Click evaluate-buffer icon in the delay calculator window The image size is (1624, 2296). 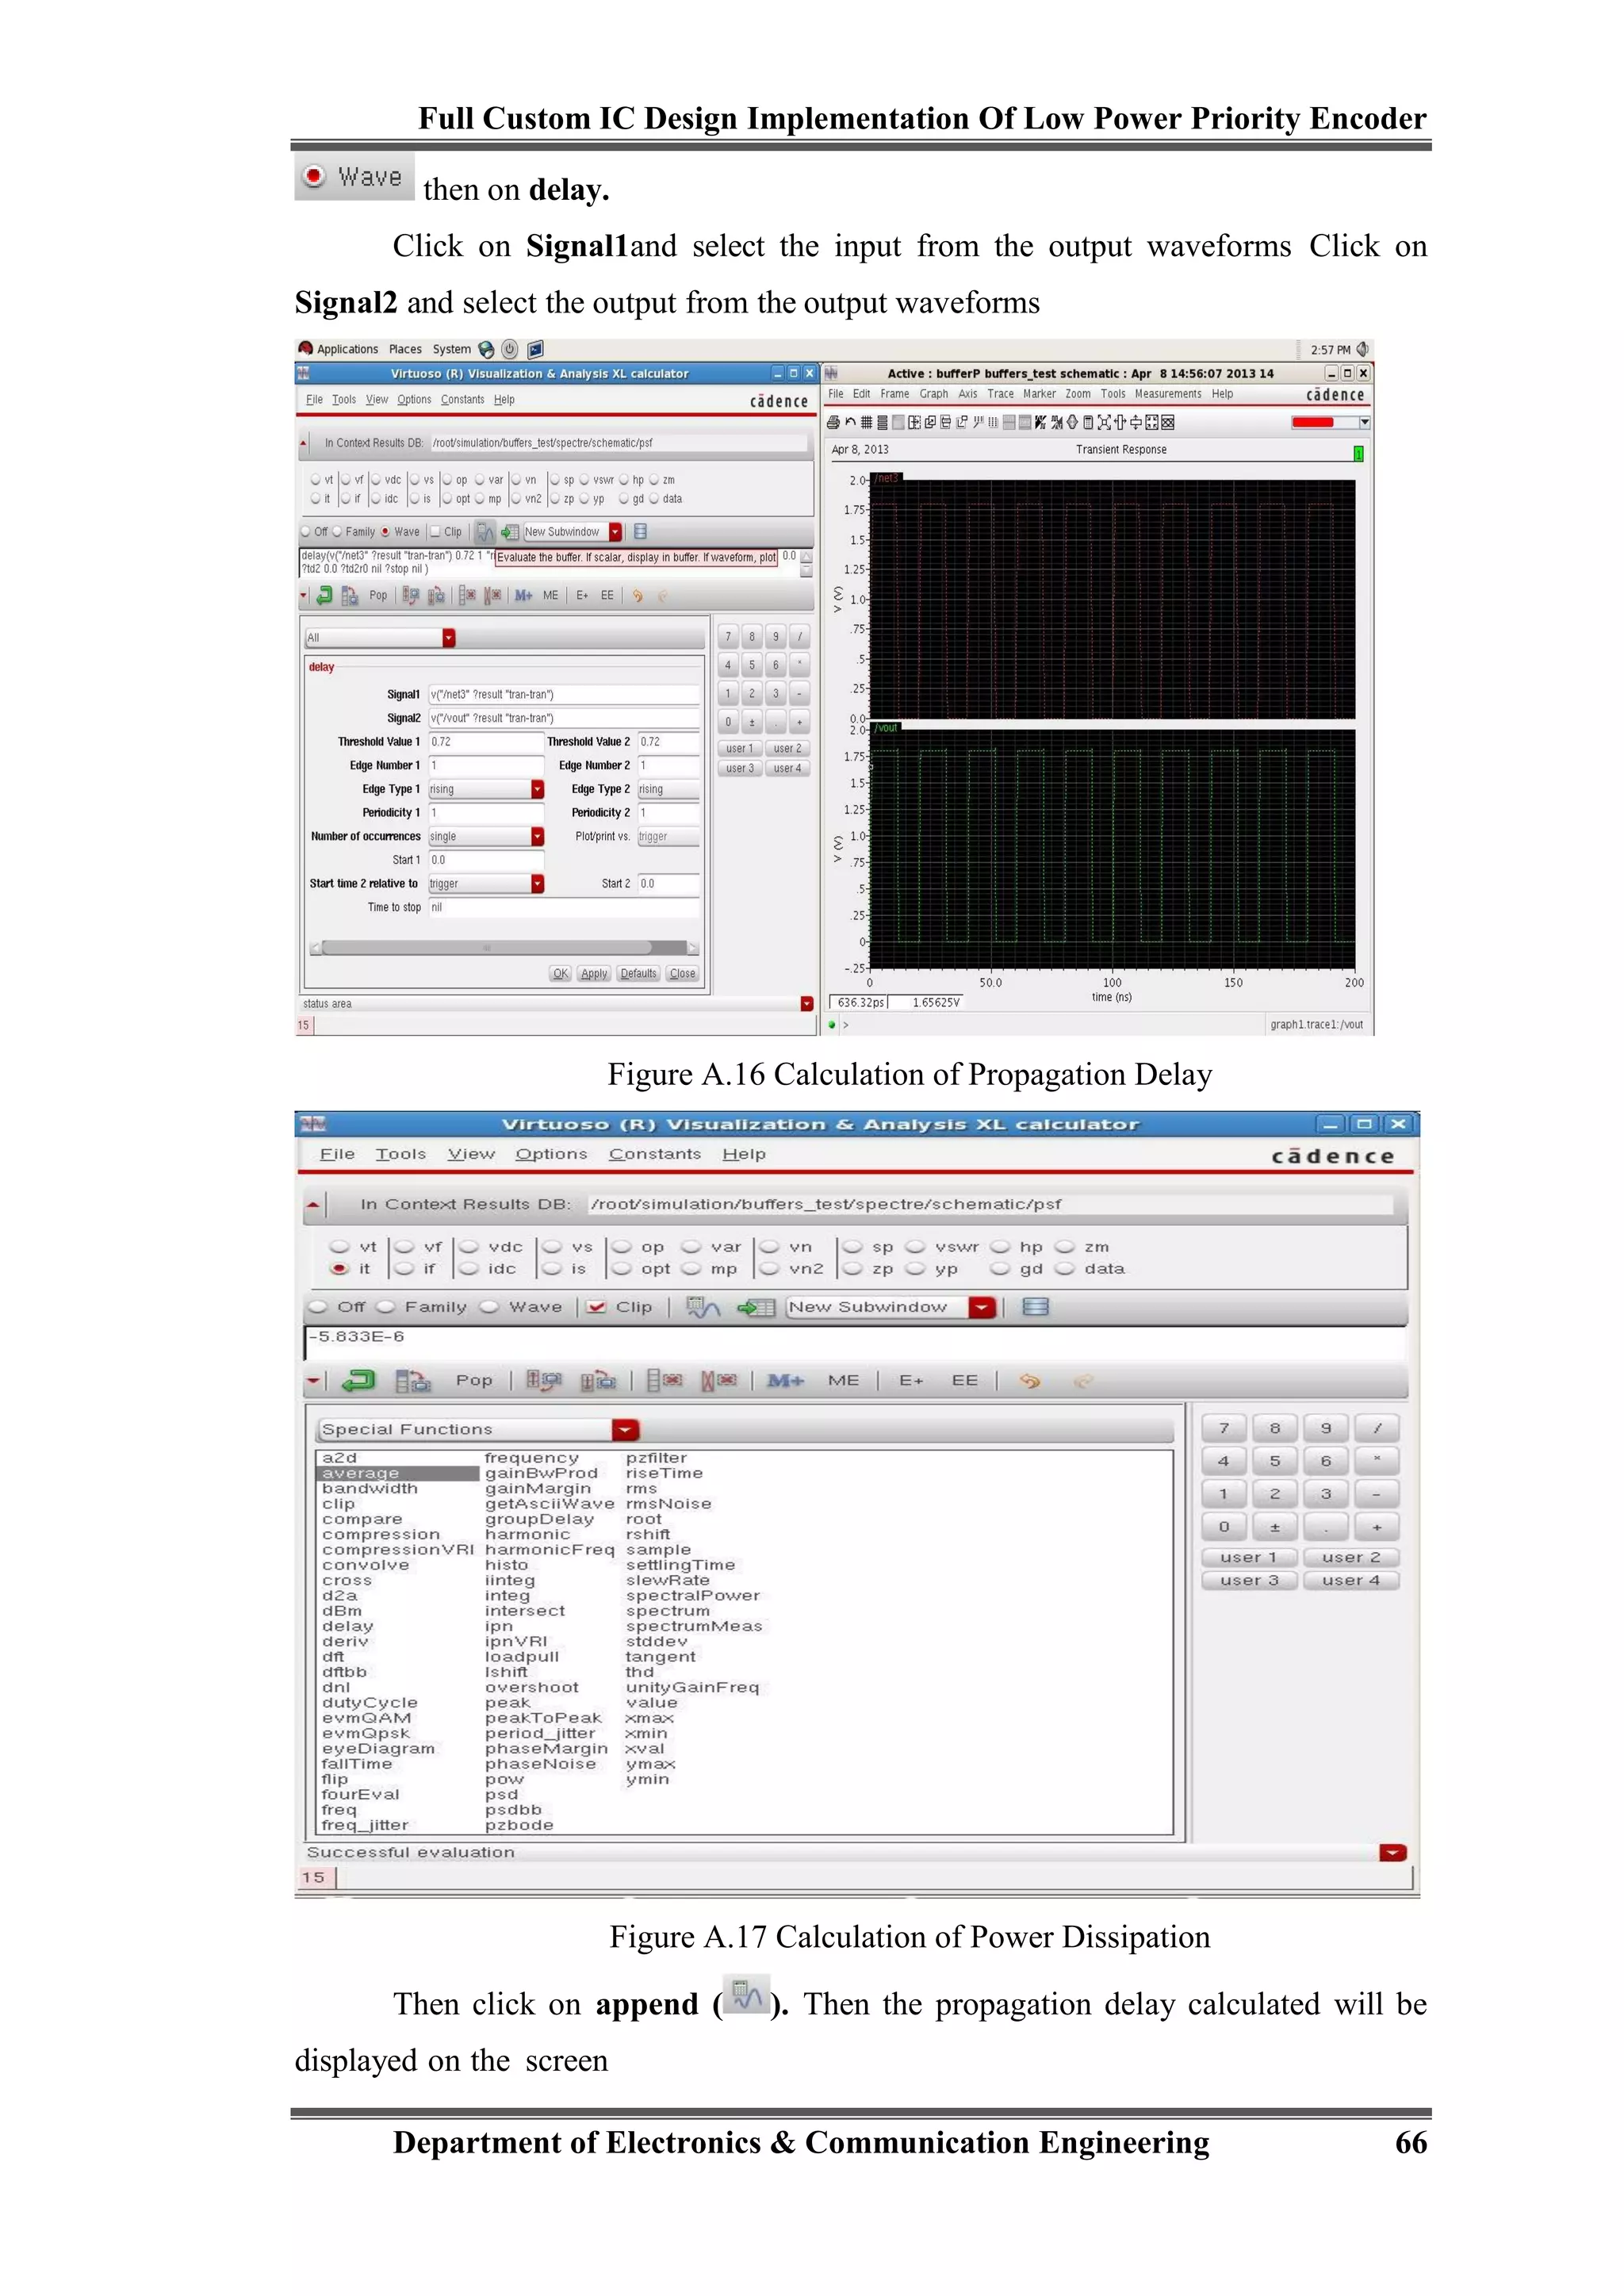click(485, 532)
